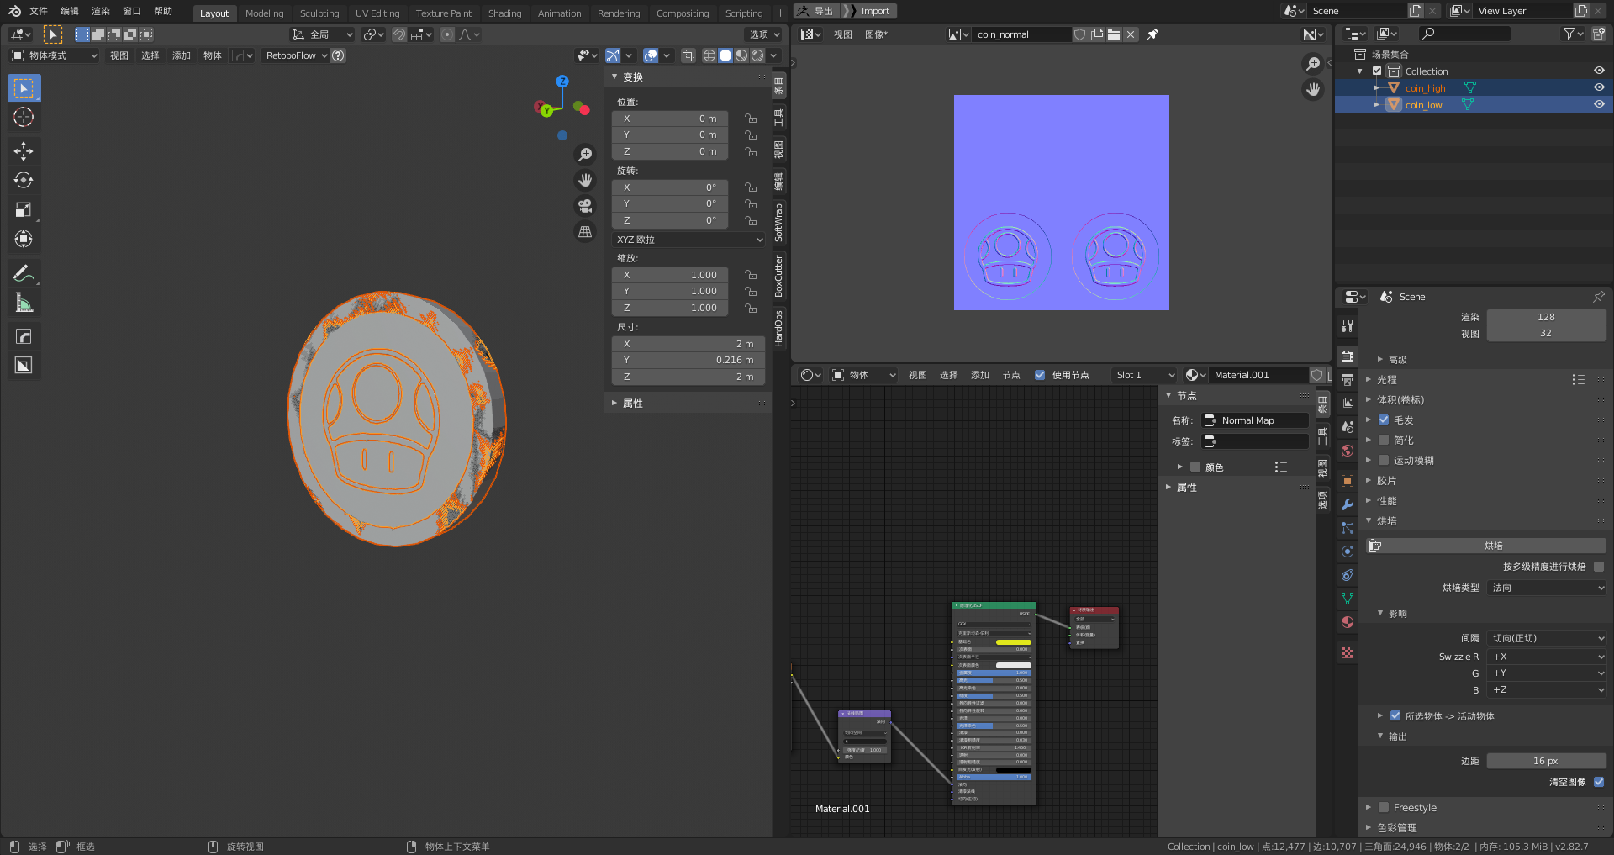Switch to the UV Editing workspace tab
This screenshot has height=855, width=1614.
click(x=377, y=13)
